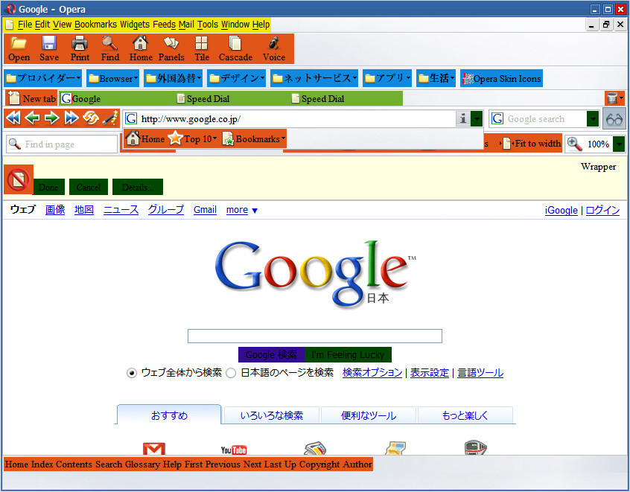Click the Cascade windows icon

[235, 43]
